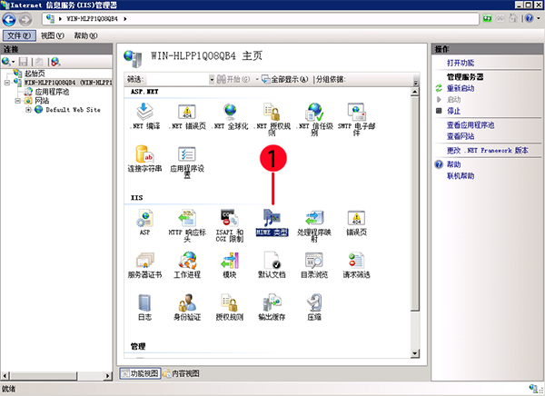The width and height of the screenshot is (545, 396).
Task: Click the 查看网站 link
Action: click(461, 136)
